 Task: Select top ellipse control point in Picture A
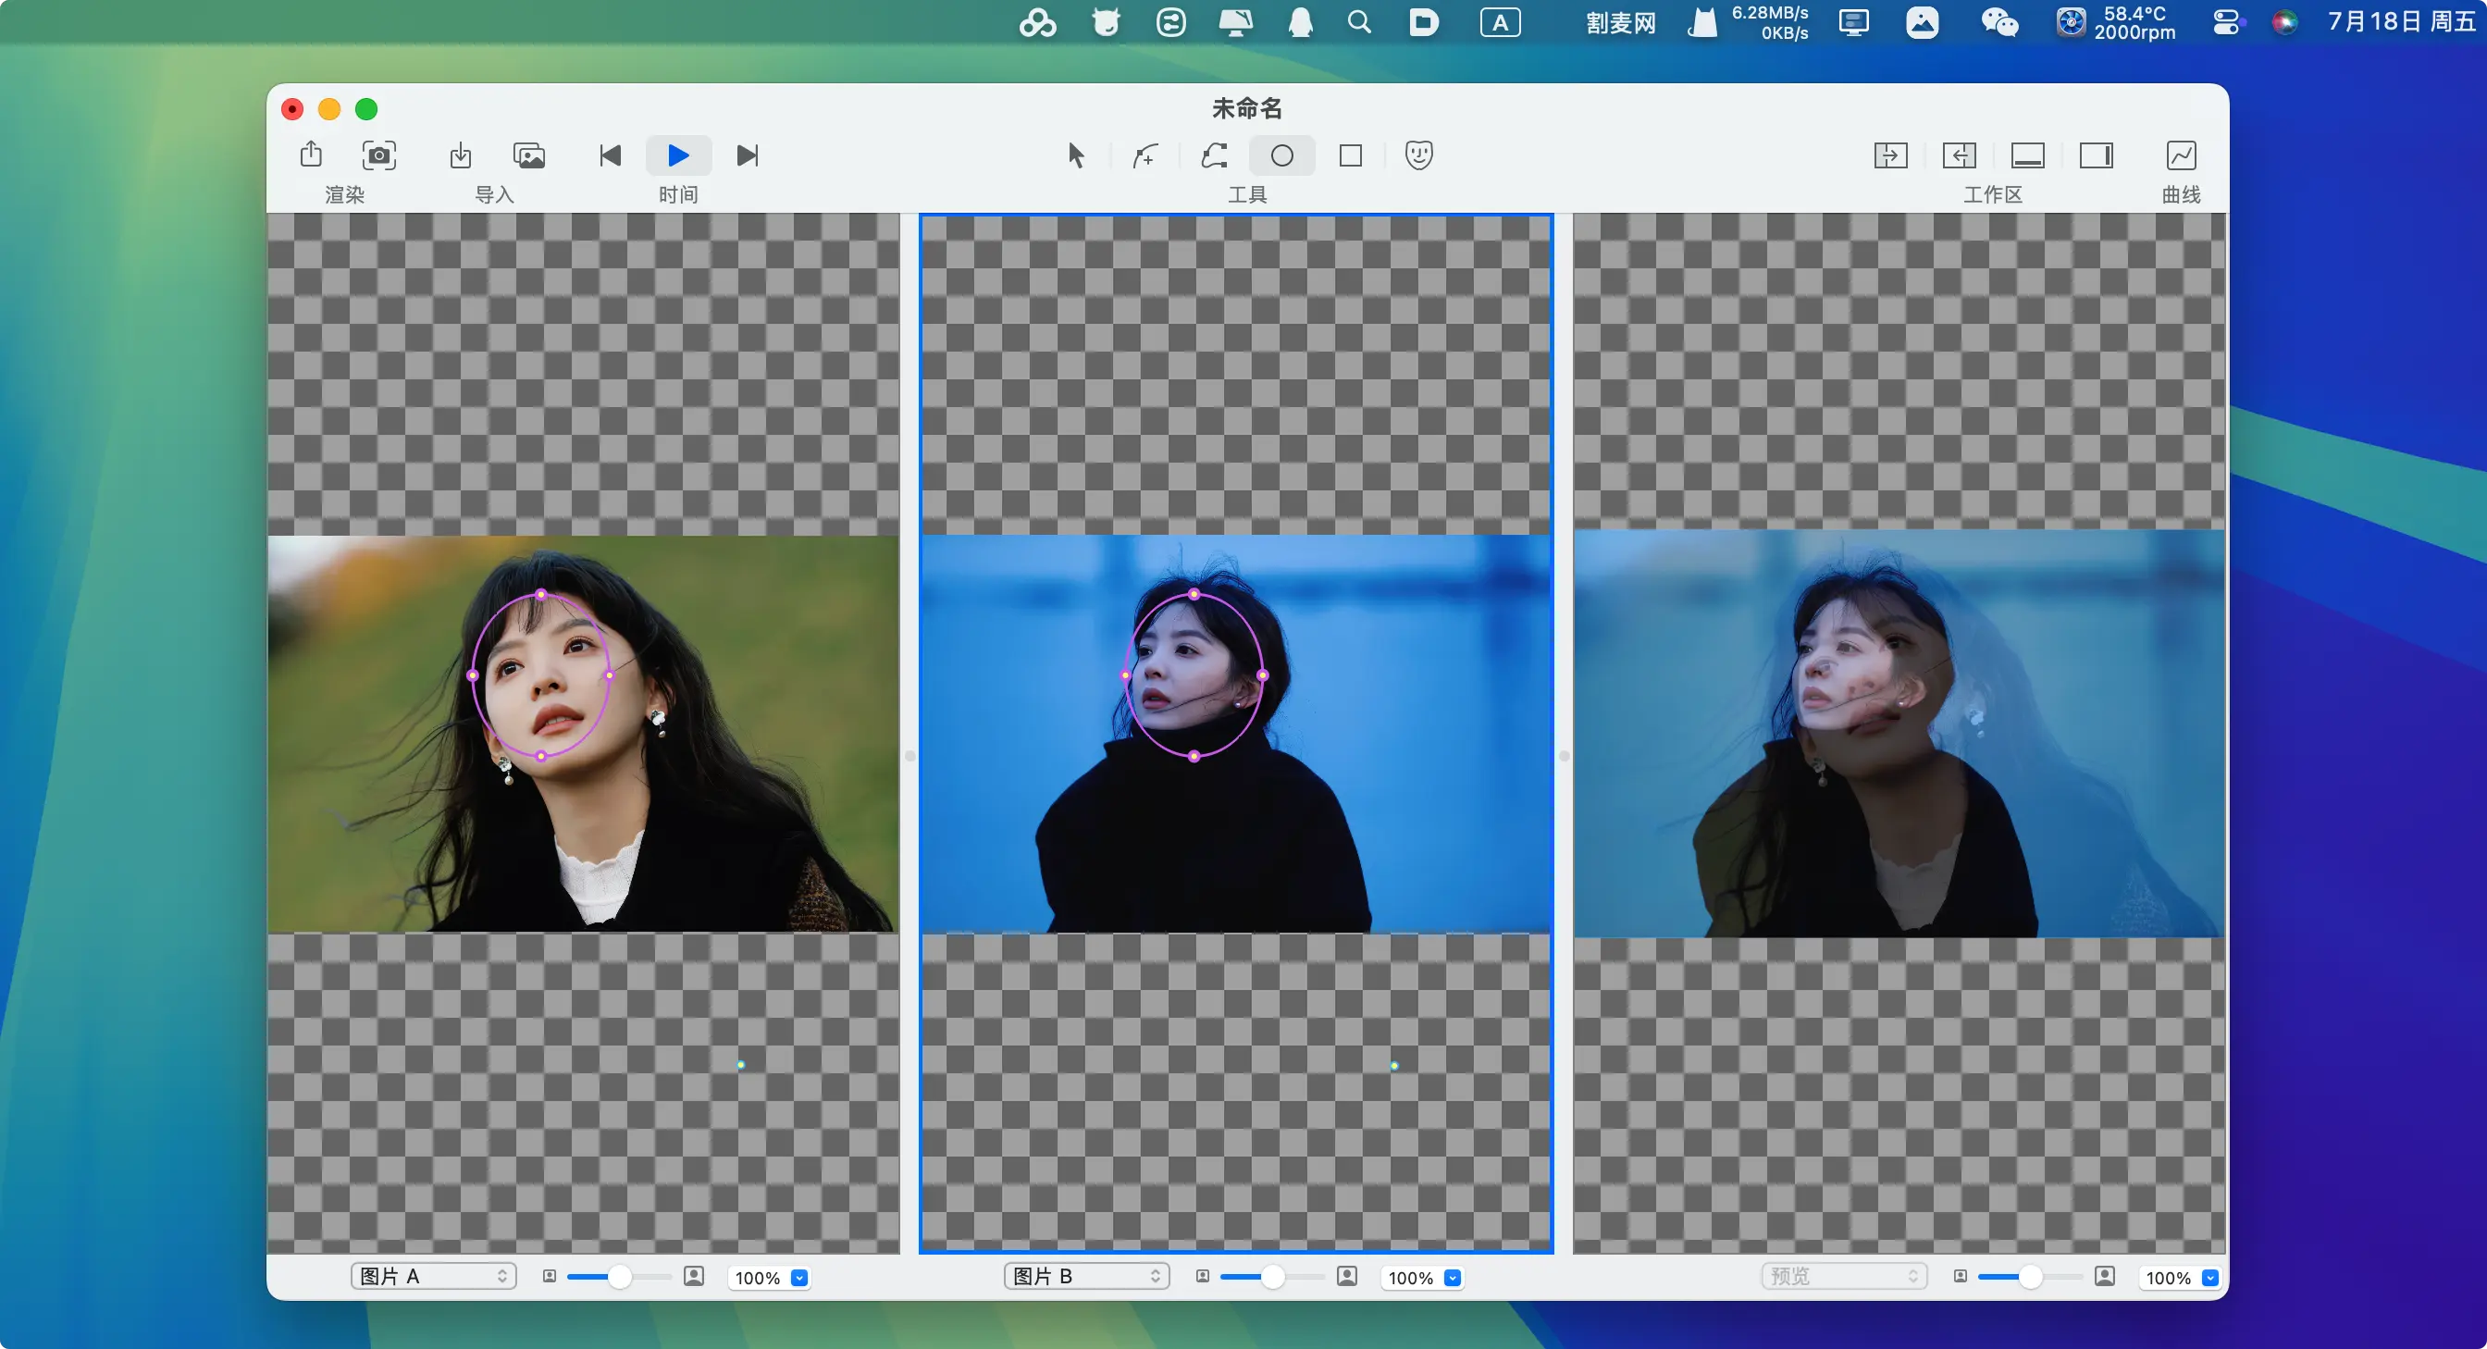tap(540, 595)
